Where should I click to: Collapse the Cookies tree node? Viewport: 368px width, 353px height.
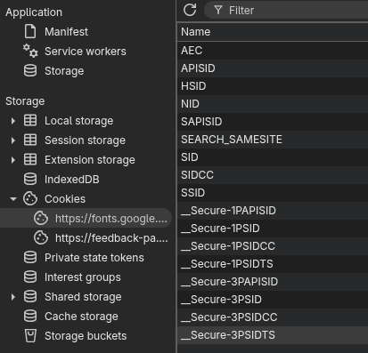(13, 199)
